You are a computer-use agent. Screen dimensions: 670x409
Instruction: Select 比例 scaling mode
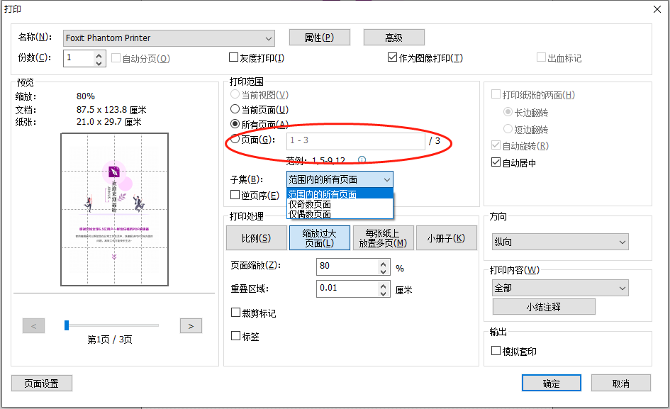pyautogui.click(x=256, y=237)
